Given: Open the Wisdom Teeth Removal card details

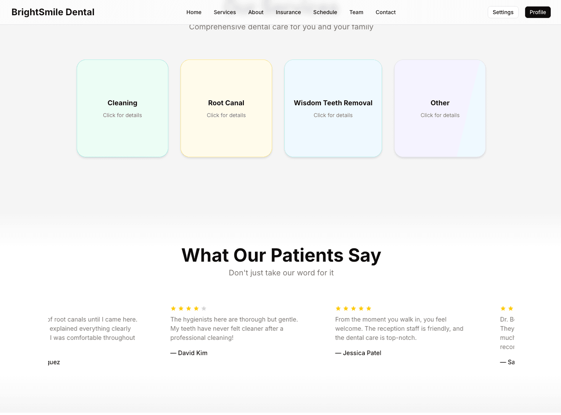Looking at the screenshot, I should (x=333, y=108).
